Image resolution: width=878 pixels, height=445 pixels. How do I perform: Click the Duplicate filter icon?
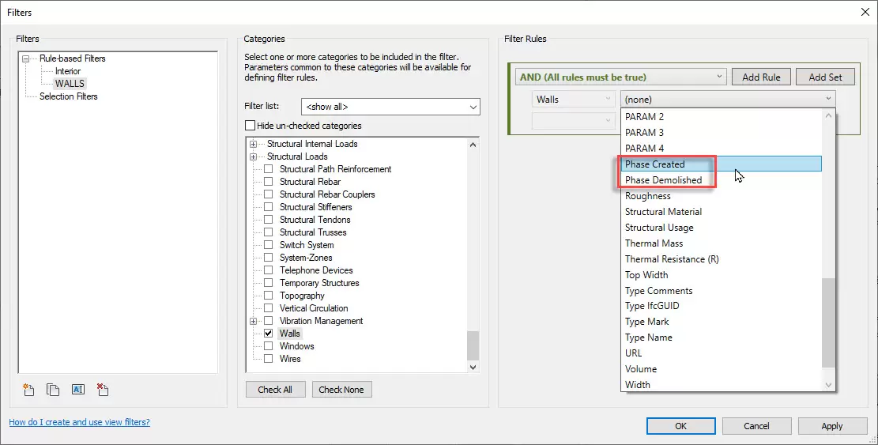53,389
